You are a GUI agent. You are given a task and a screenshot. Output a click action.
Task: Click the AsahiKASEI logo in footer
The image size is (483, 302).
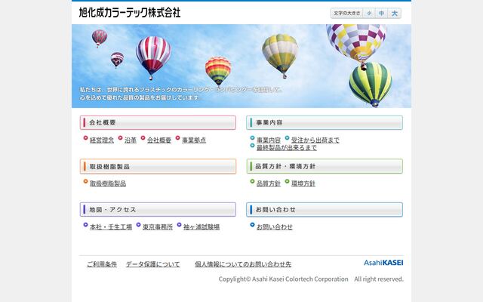(x=383, y=263)
